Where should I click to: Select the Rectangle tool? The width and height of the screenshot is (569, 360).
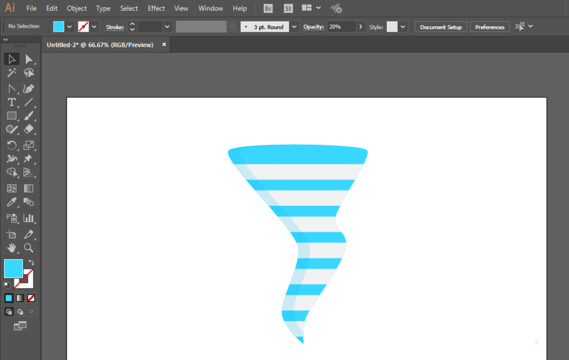tap(11, 116)
